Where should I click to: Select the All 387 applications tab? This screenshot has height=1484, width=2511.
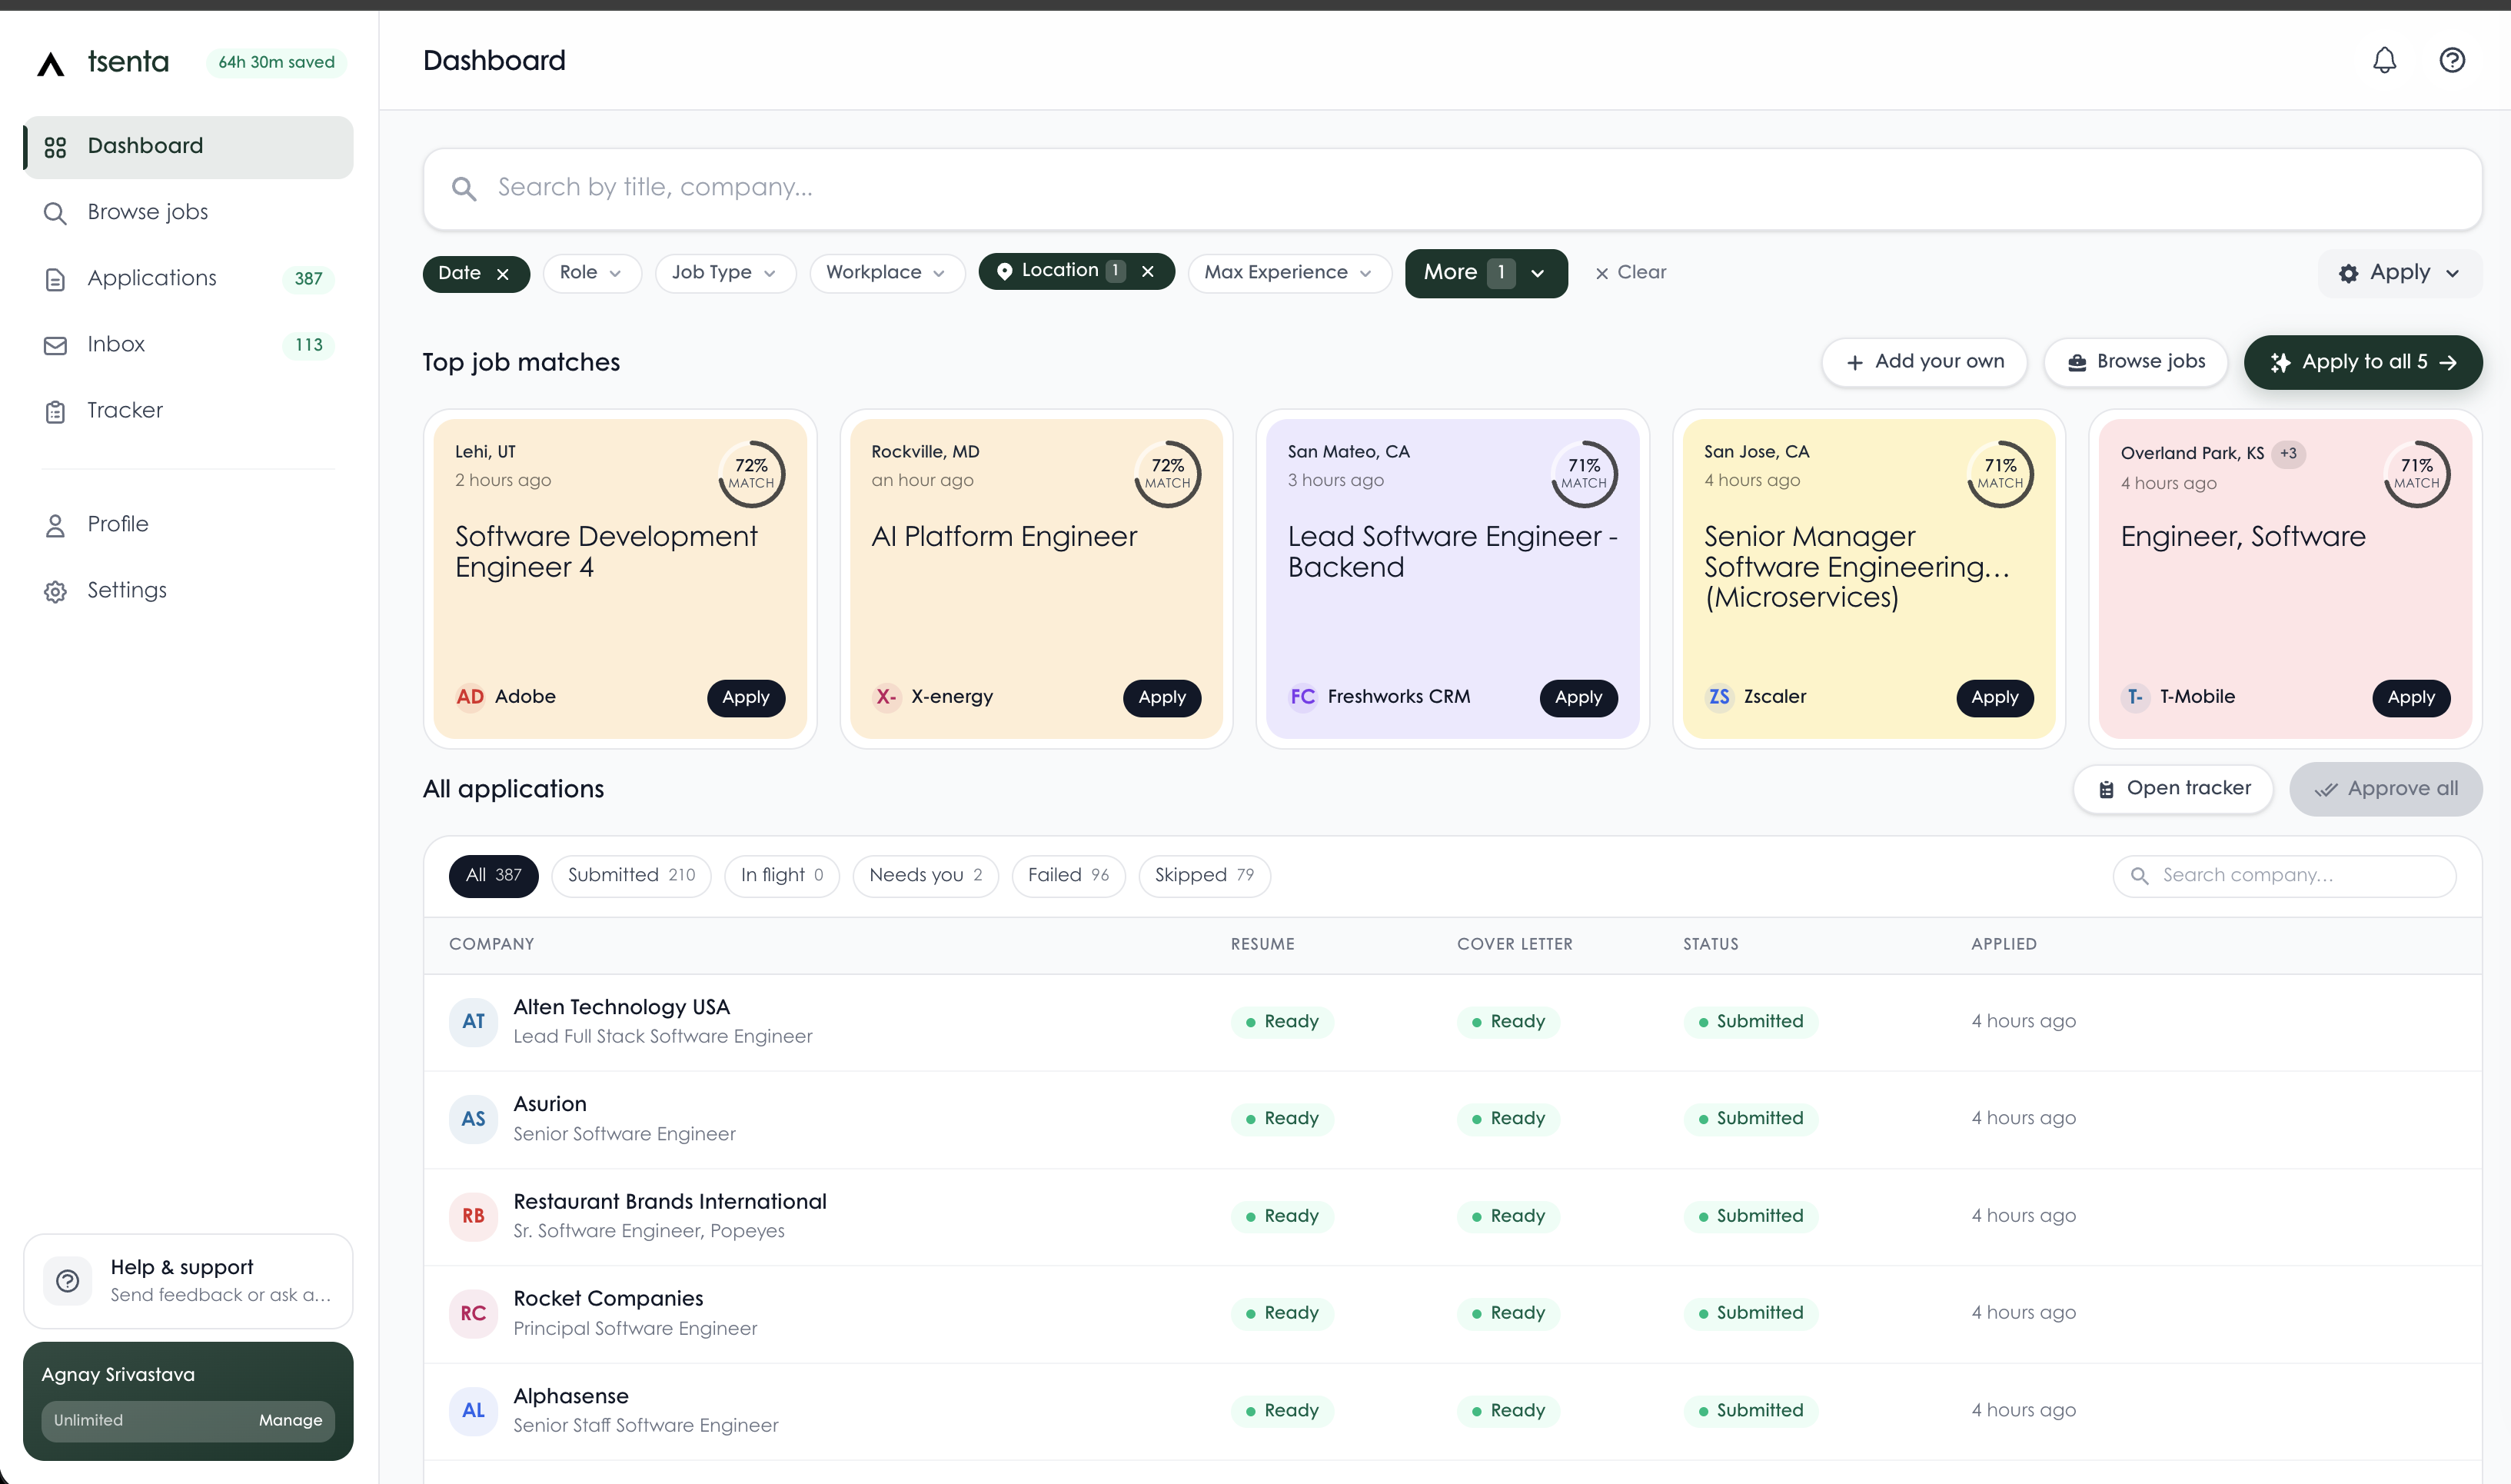coord(494,876)
